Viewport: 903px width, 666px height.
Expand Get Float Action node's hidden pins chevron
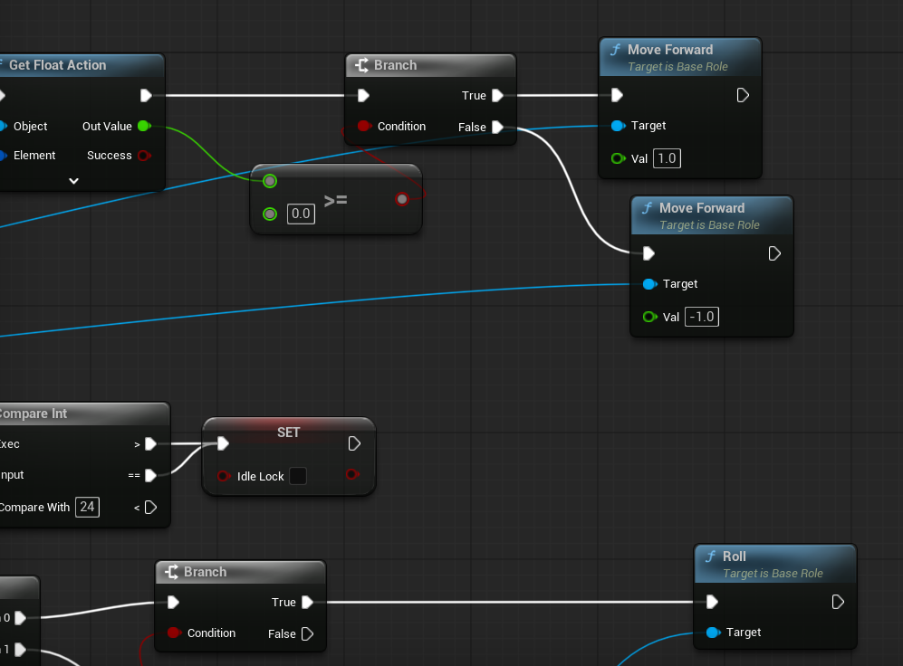pyautogui.click(x=73, y=181)
